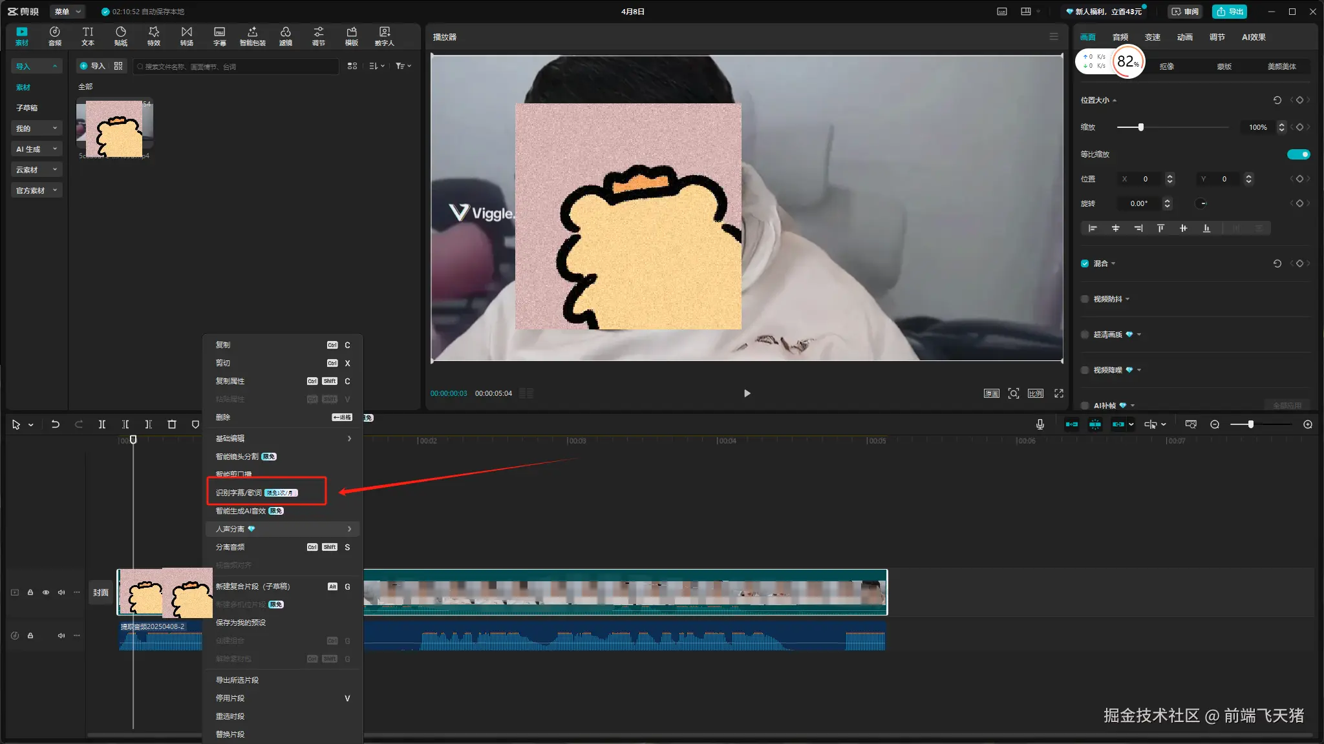The width and height of the screenshot is (1324, 744).
Task: Expand the 基础编辑 submenu arrow
Action: [x=349, y=439]
